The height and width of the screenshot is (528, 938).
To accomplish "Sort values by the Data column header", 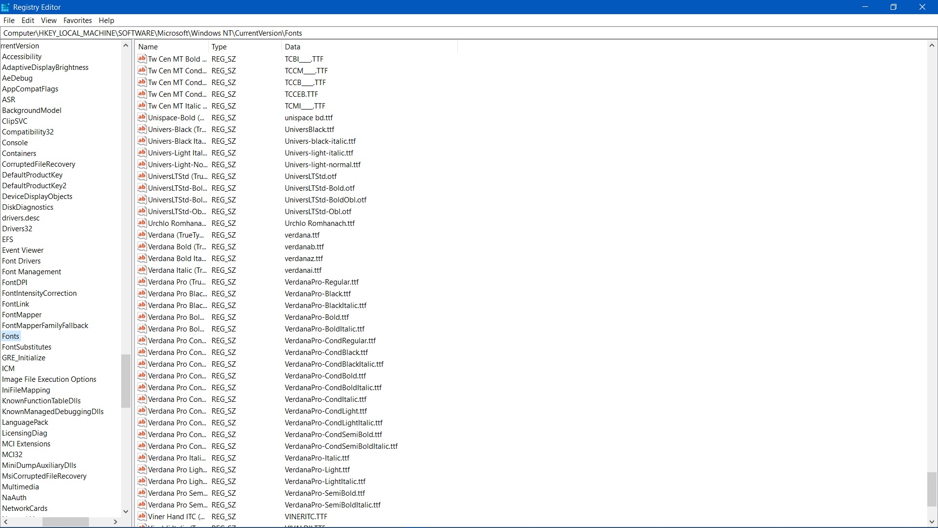I will pyautogui.click(x=369, y=47).
